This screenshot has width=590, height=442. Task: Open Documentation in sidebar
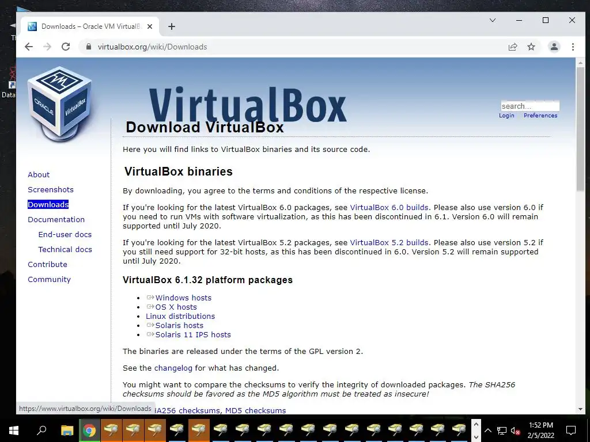pyautogui.click(x=56, y=219)
